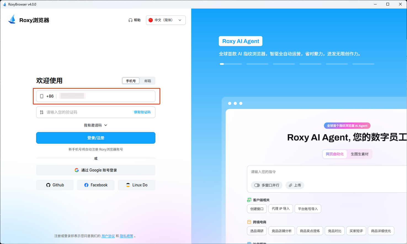
Task: Open the +86 country code selector
Action: tap(50, 96)
